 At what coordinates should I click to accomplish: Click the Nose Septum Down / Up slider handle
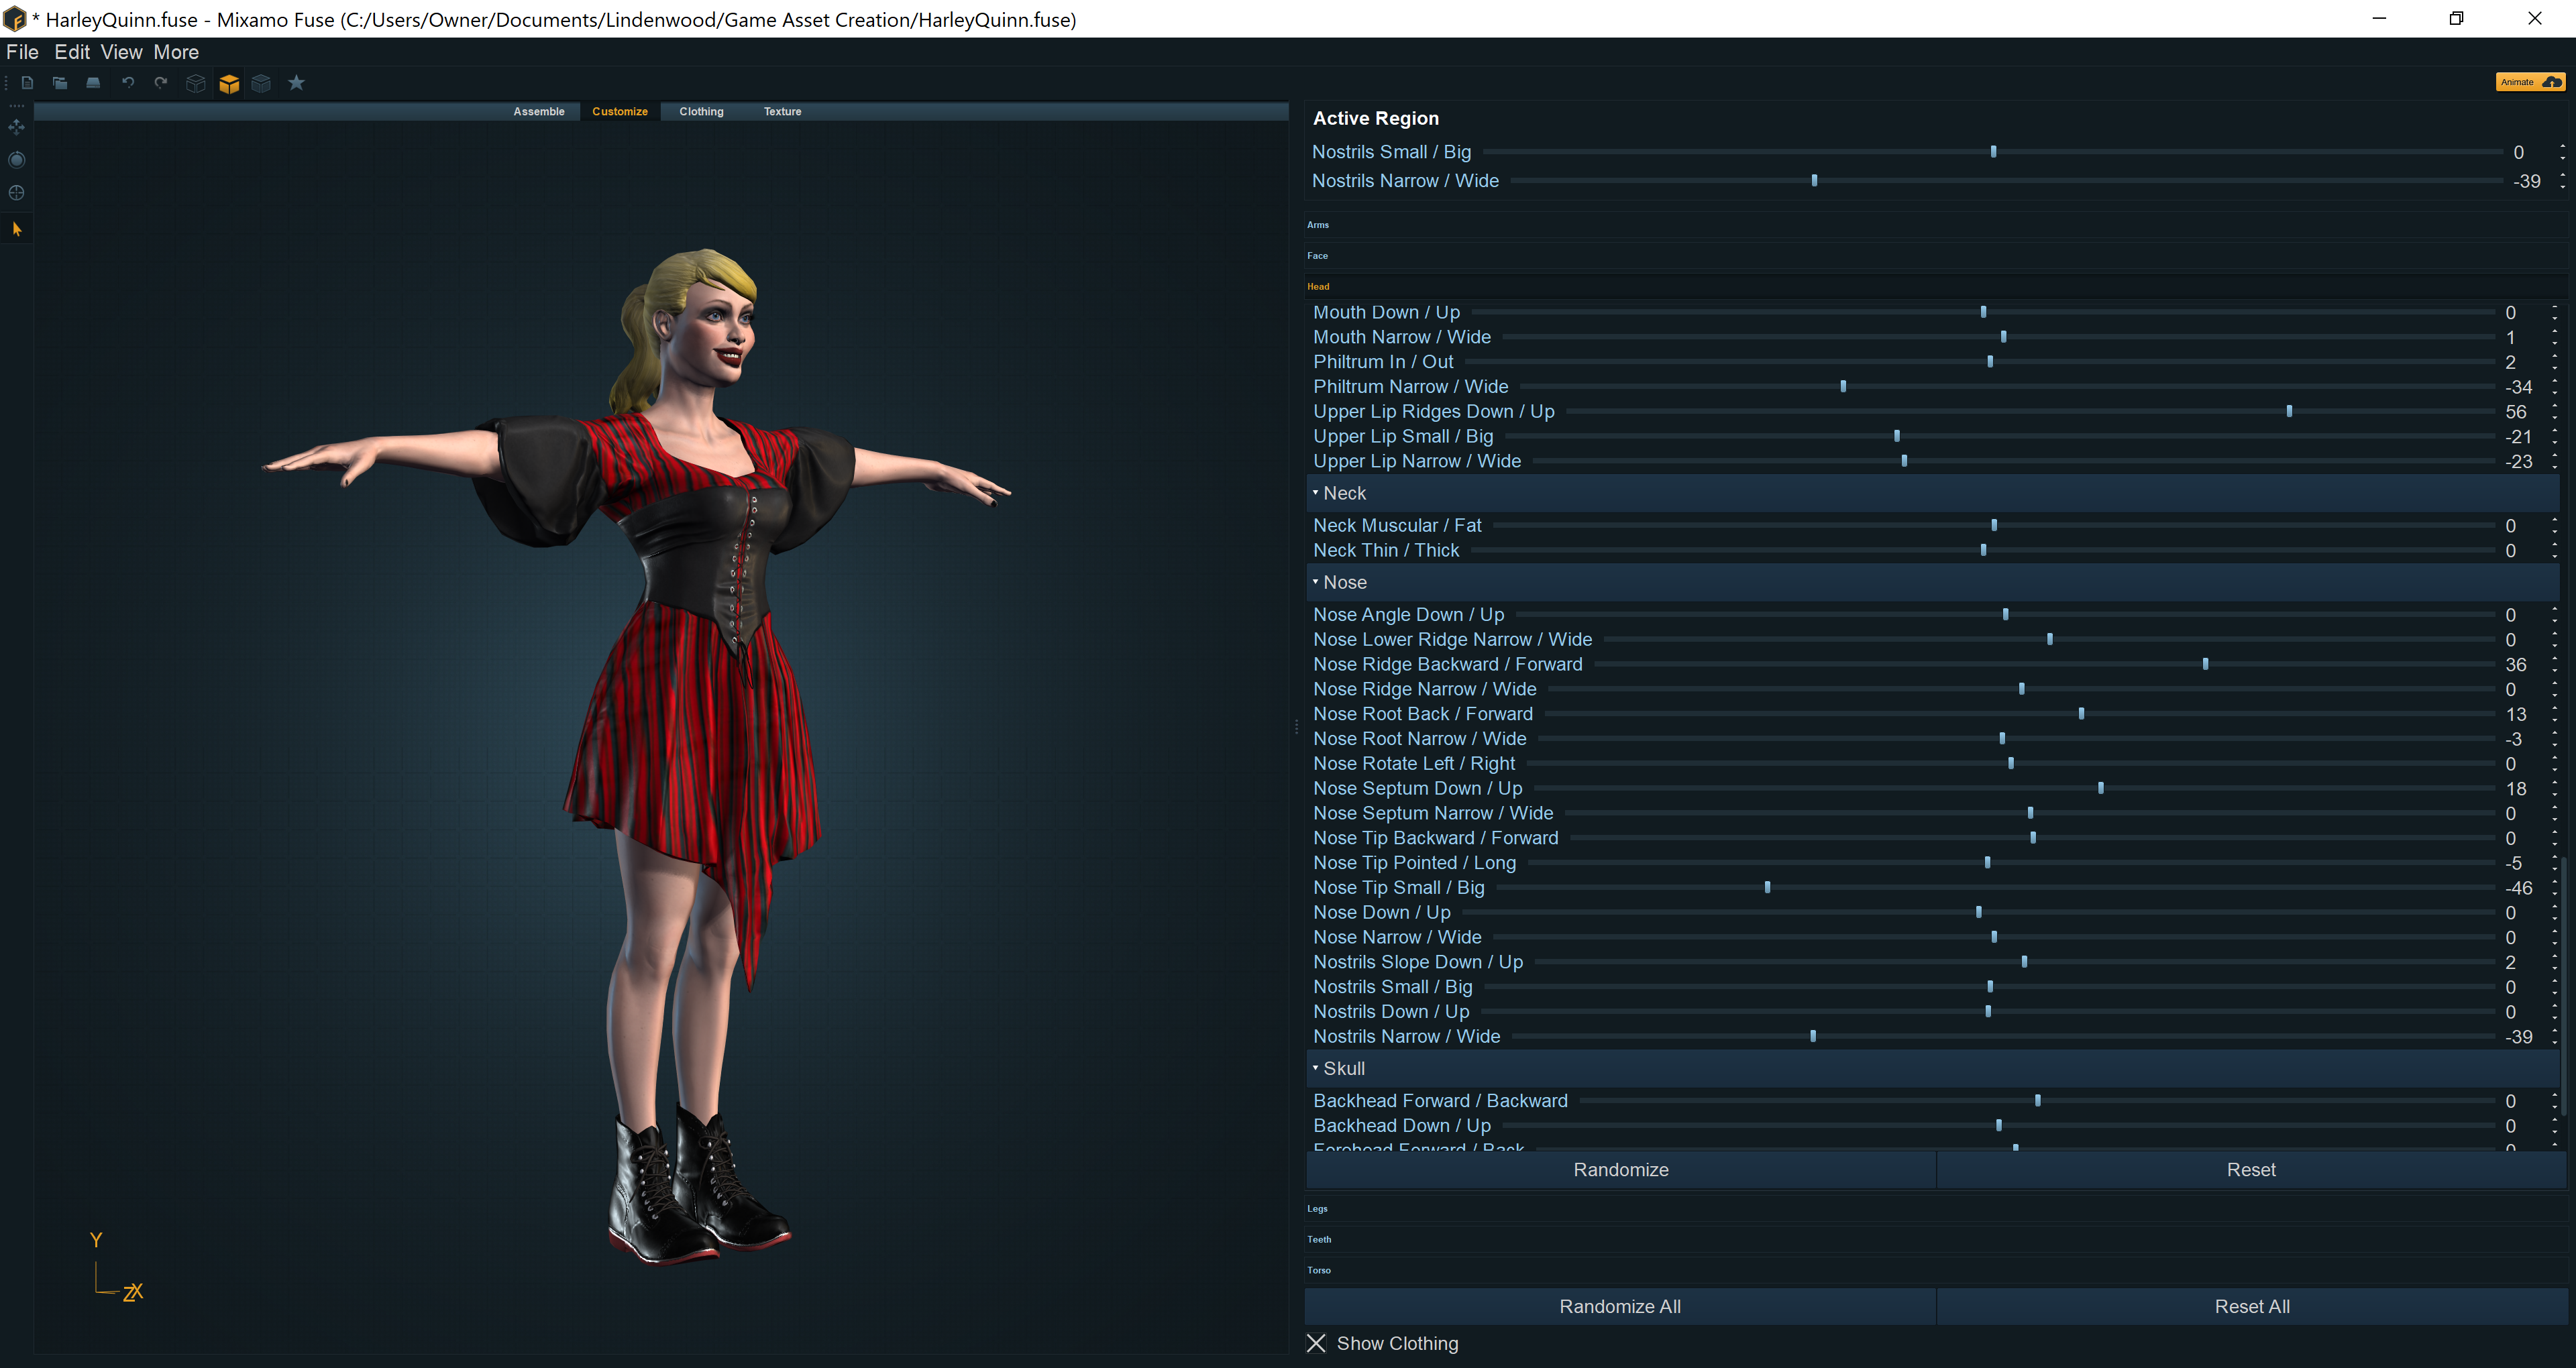click(2101, 789)
